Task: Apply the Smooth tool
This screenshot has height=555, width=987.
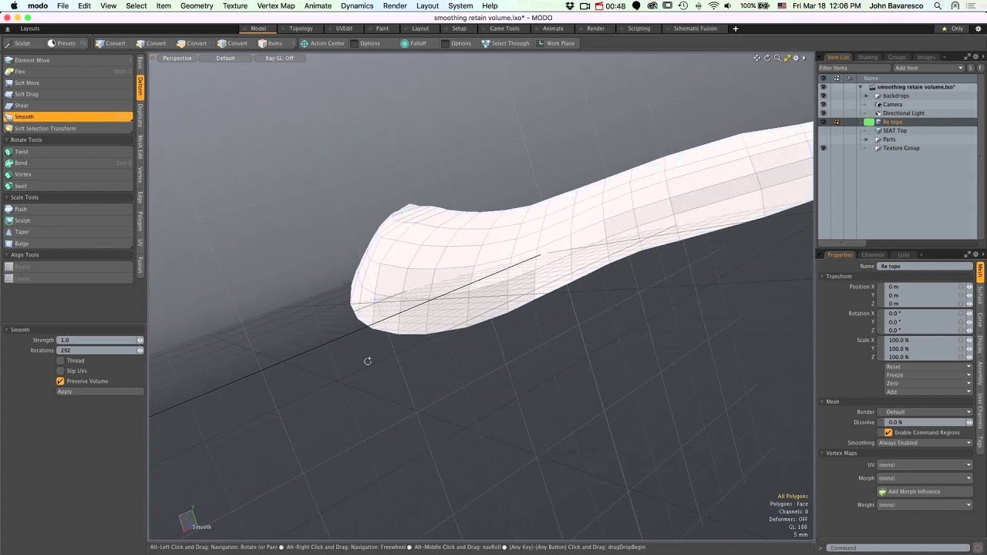Action: [99, 392]
